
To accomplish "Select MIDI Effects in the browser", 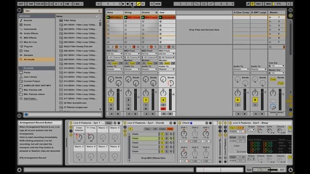I will coord(30,38).
